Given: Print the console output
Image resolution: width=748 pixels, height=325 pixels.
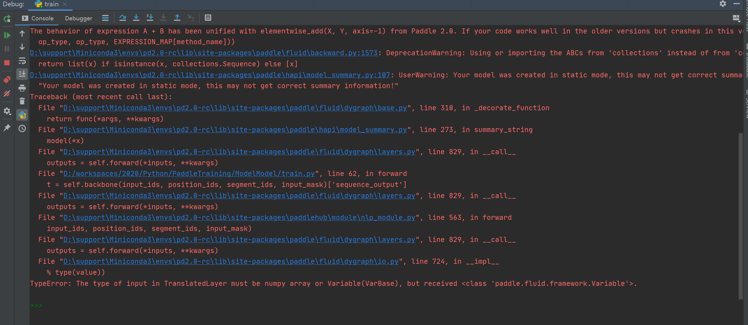Looking at the screenshot, I should pyautogui.click(x=22, y=88).
